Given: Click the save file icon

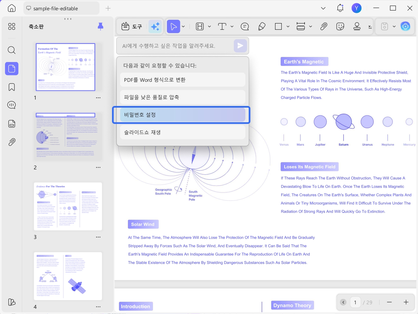Looking at the screenshot, I should [x=385, y=26].
